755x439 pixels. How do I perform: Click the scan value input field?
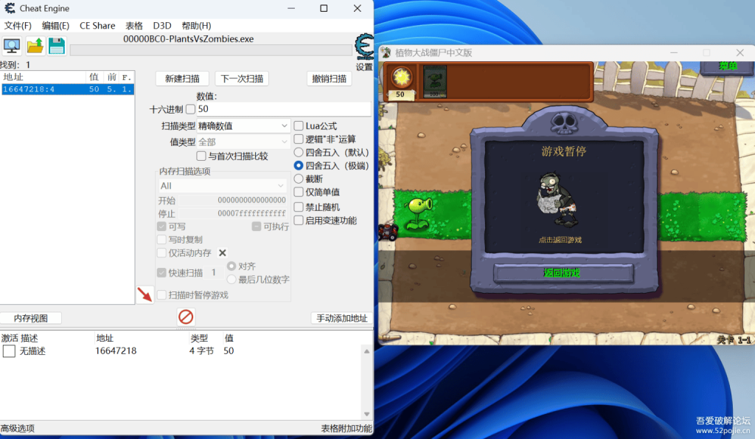point(283,109)
